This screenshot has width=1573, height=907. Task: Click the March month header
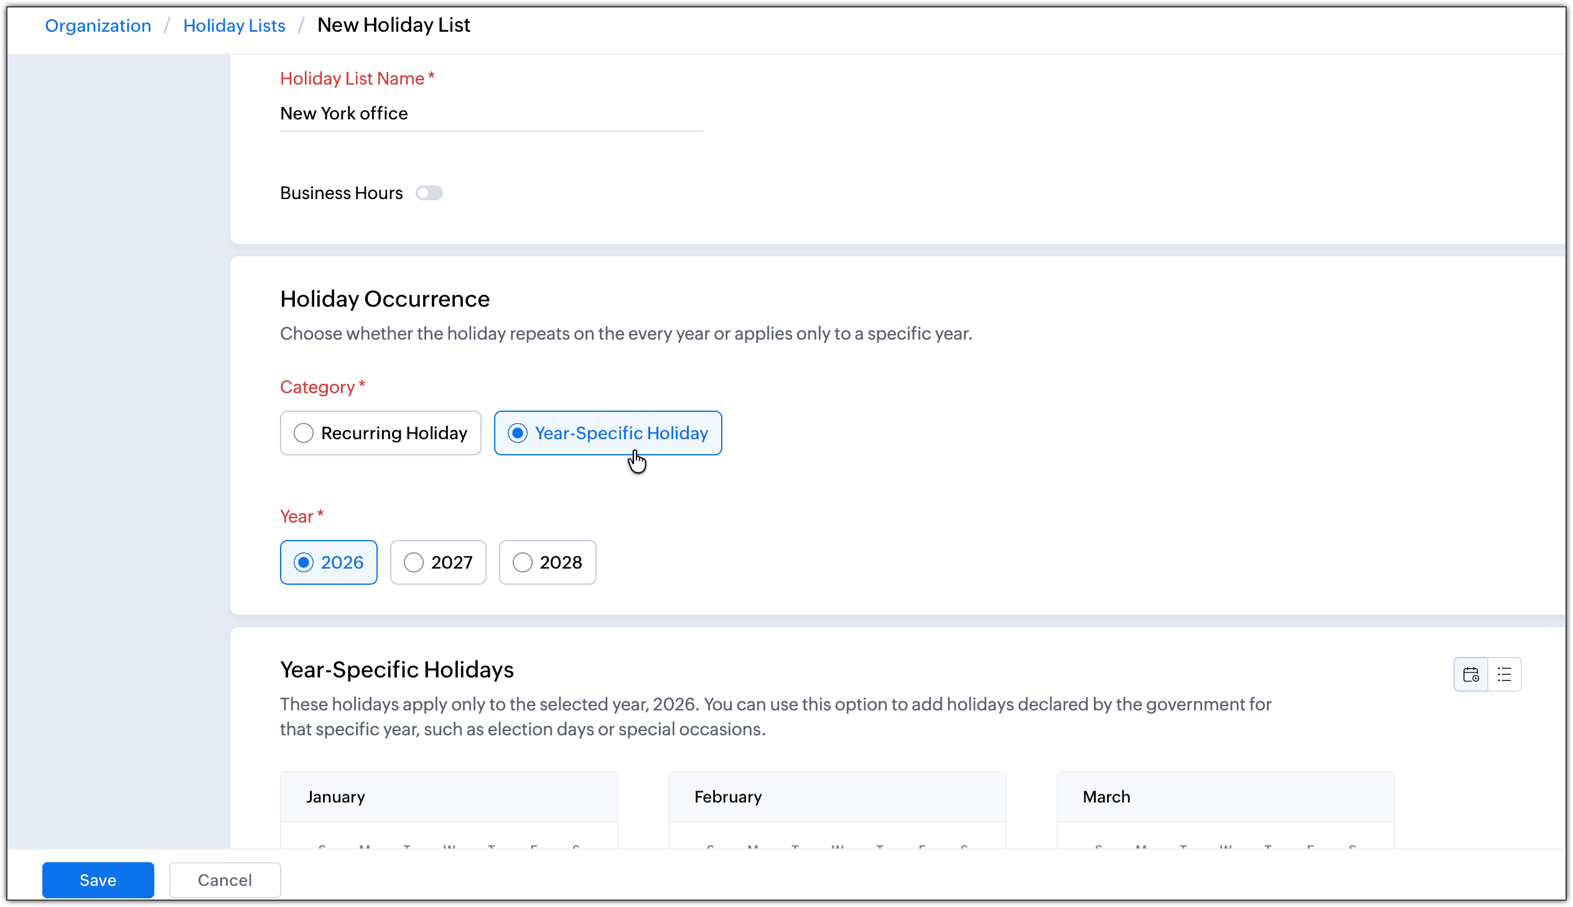click(x=1106, y=797)
